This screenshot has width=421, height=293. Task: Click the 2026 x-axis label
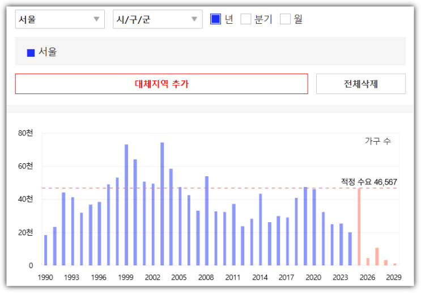tap(367, 278)
